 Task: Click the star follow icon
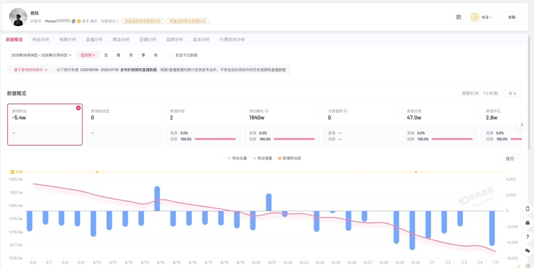tap(475, 17)
